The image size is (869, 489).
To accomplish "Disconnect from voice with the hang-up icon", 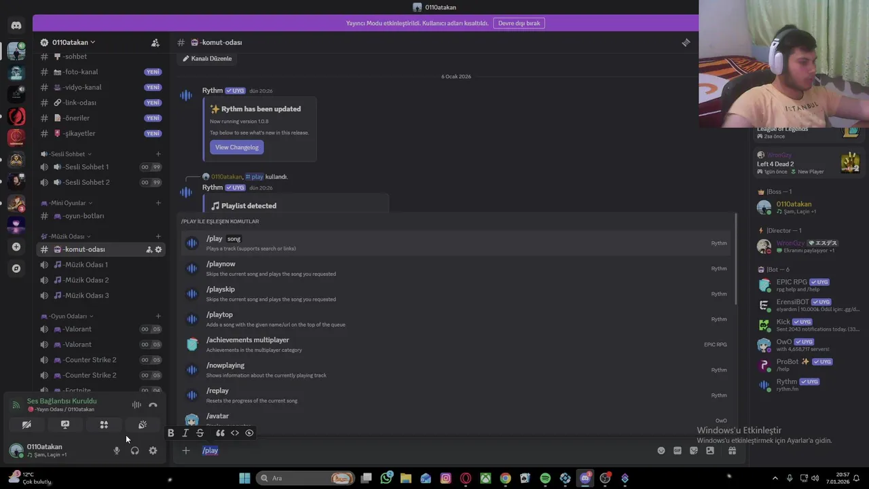I will (153, 405).
